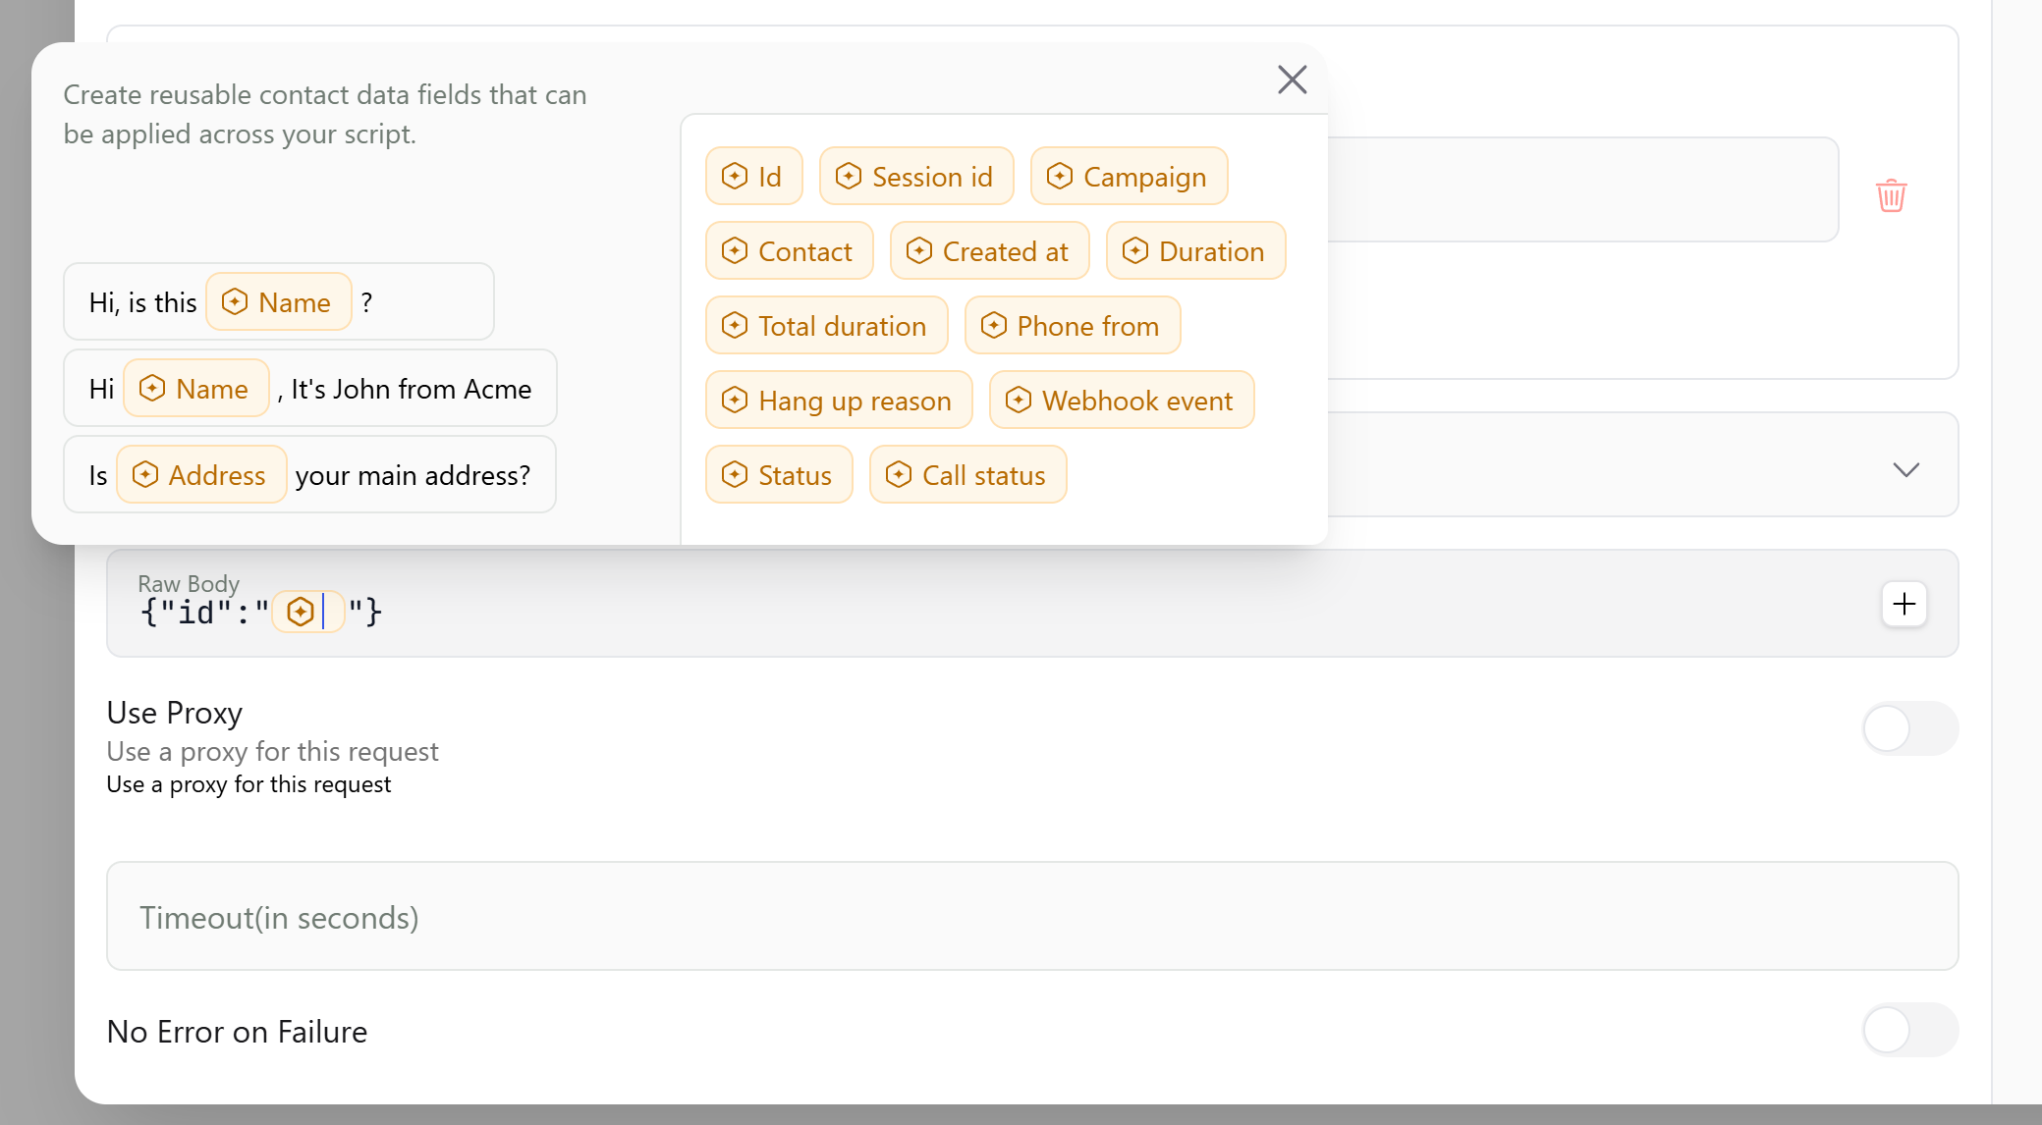Insert the Session id variable
The width and height of the screenshot is (2042, 1125).
pos(916,176)
